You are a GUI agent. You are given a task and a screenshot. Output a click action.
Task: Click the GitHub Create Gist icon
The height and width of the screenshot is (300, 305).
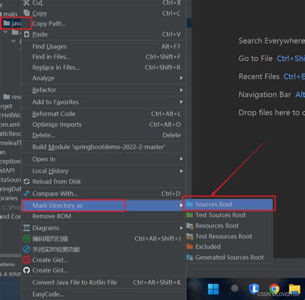pos(26,270)
